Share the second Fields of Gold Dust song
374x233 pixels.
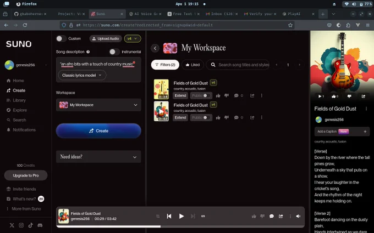[252, 117]
